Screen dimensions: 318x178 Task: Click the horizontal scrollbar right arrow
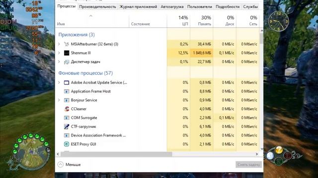click(257, 154)
